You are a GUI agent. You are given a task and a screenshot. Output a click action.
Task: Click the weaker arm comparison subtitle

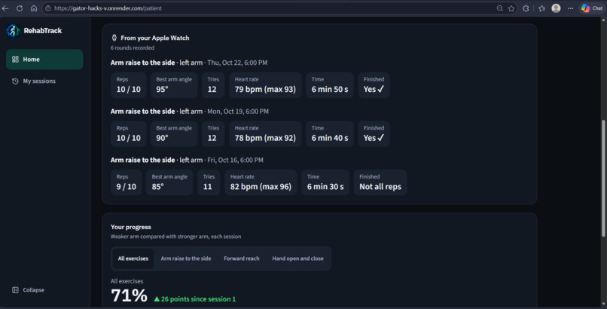[175, 237]
